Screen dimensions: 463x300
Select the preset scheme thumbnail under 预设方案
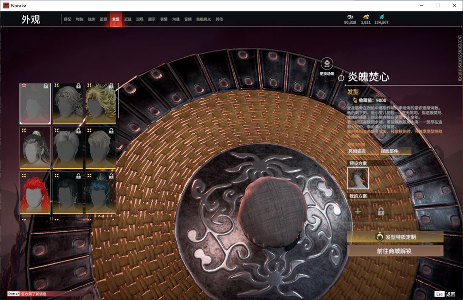pyautogui.click(x=358, y=178)
